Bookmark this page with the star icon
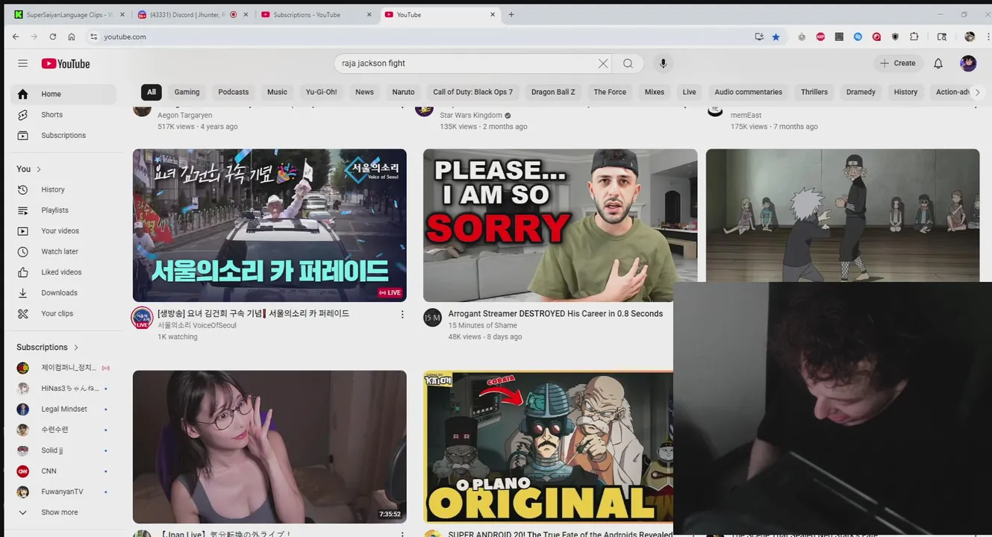The image size is (992, 537). coord(776,37)
